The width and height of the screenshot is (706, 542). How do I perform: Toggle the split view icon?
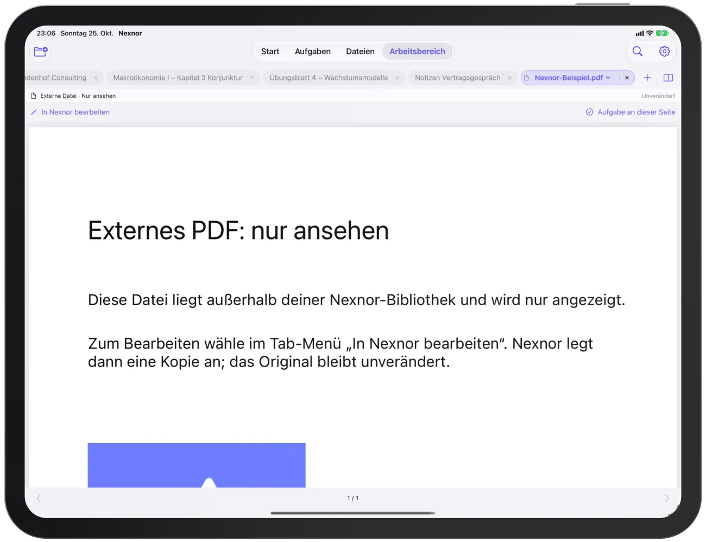point(669,78)
